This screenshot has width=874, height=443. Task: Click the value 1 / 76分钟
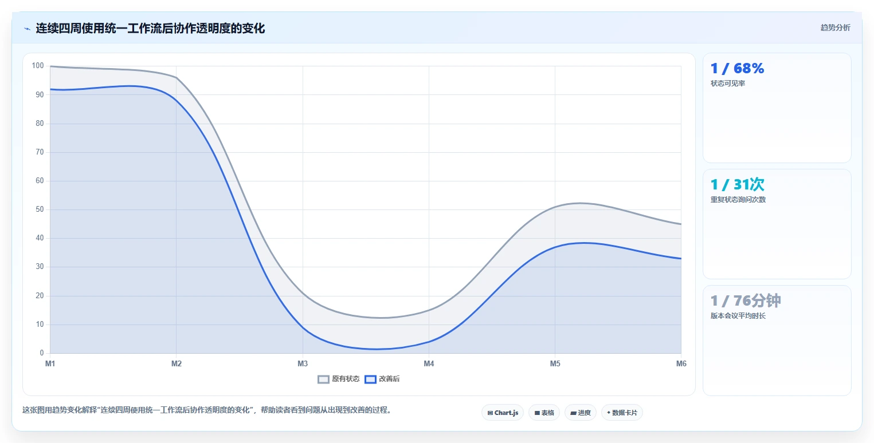click(746, 301)
